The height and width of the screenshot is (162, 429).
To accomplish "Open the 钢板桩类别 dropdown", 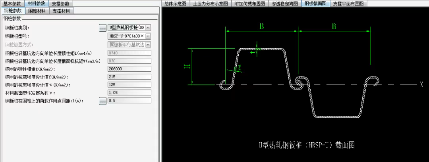I will (148, 28).
